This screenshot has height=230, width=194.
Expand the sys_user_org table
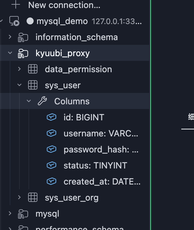[19, 197]
